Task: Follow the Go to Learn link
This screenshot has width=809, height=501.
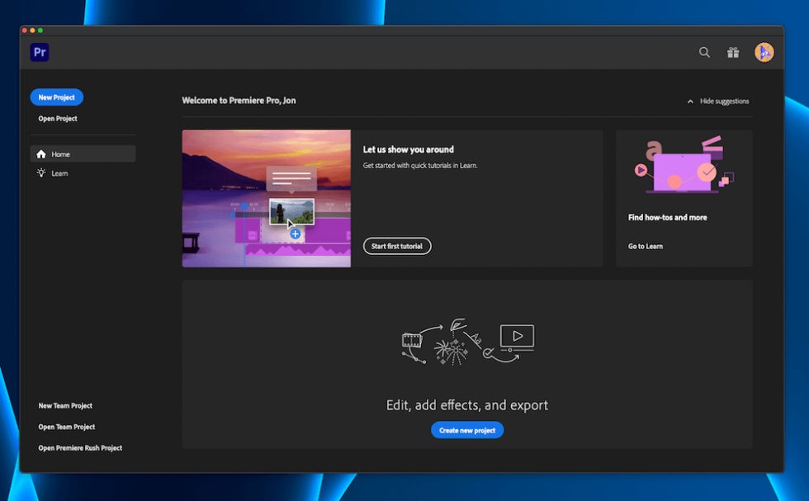Action: [x=645, y=246]
